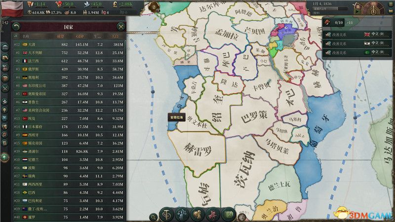Click the Polish flag in top-left corner
395x222 pixels.
pos(12,8)
